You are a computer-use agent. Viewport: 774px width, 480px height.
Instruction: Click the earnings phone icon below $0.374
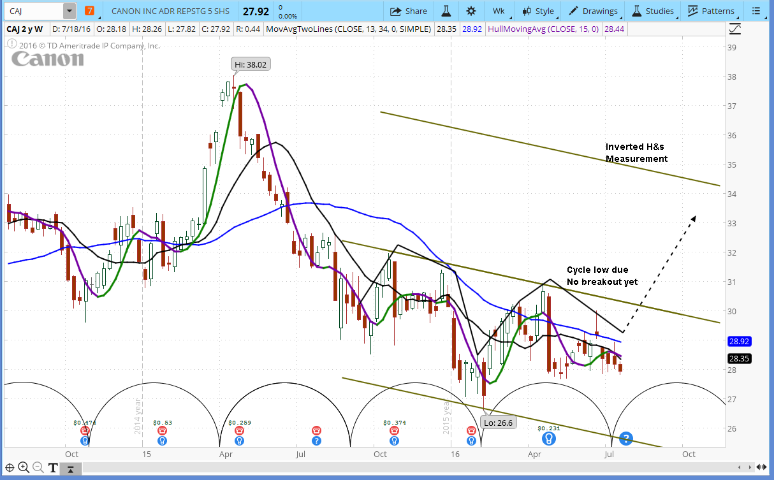tap(395, 431)
